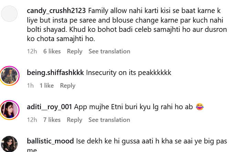View the 7 likes on aditi__roy_001's comment
This screenshot has height=152, width=235.
click(52, 120)
